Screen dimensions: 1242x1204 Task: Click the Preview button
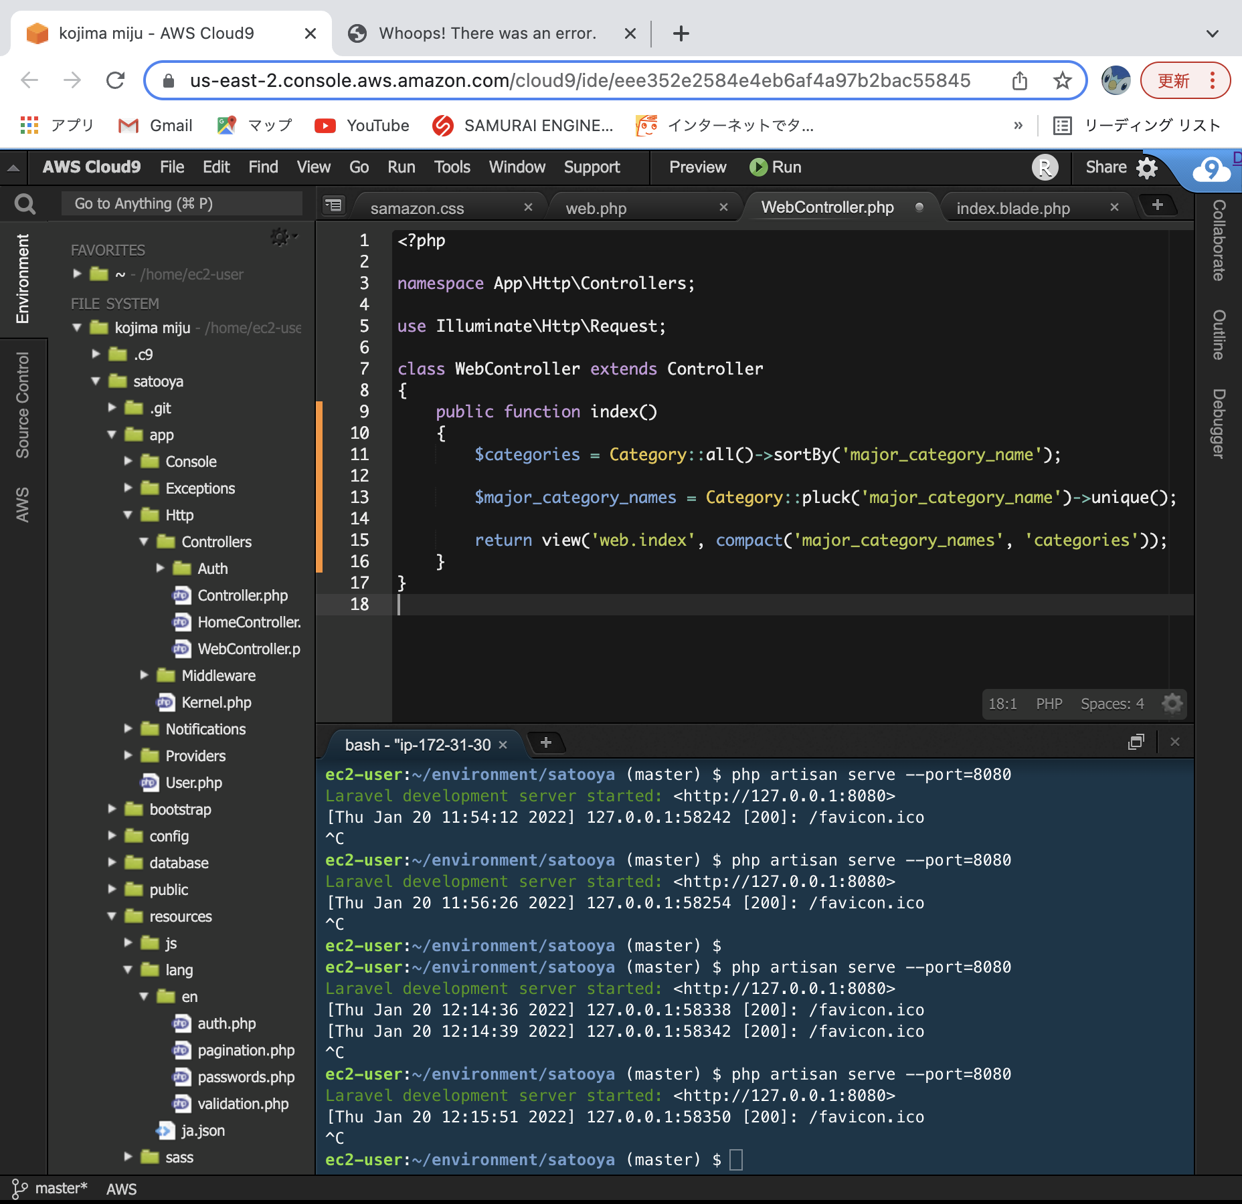697,167
